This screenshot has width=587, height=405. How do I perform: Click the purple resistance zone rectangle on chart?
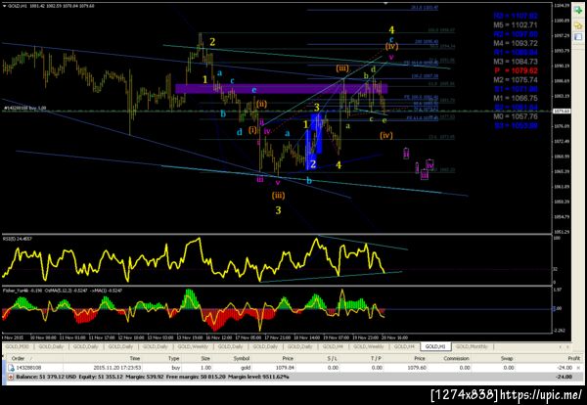click(x=281, y=89)
